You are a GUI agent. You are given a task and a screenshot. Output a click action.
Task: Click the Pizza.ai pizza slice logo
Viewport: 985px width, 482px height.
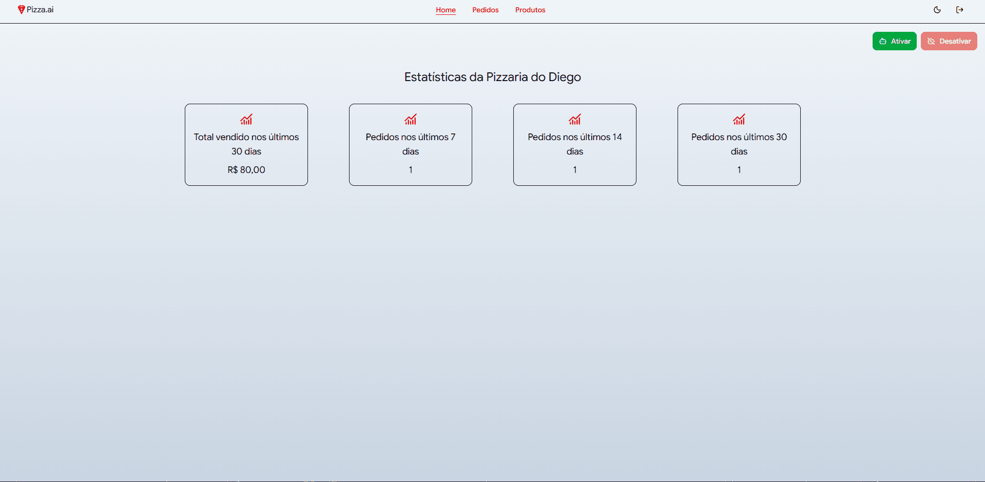pos(21,10)
